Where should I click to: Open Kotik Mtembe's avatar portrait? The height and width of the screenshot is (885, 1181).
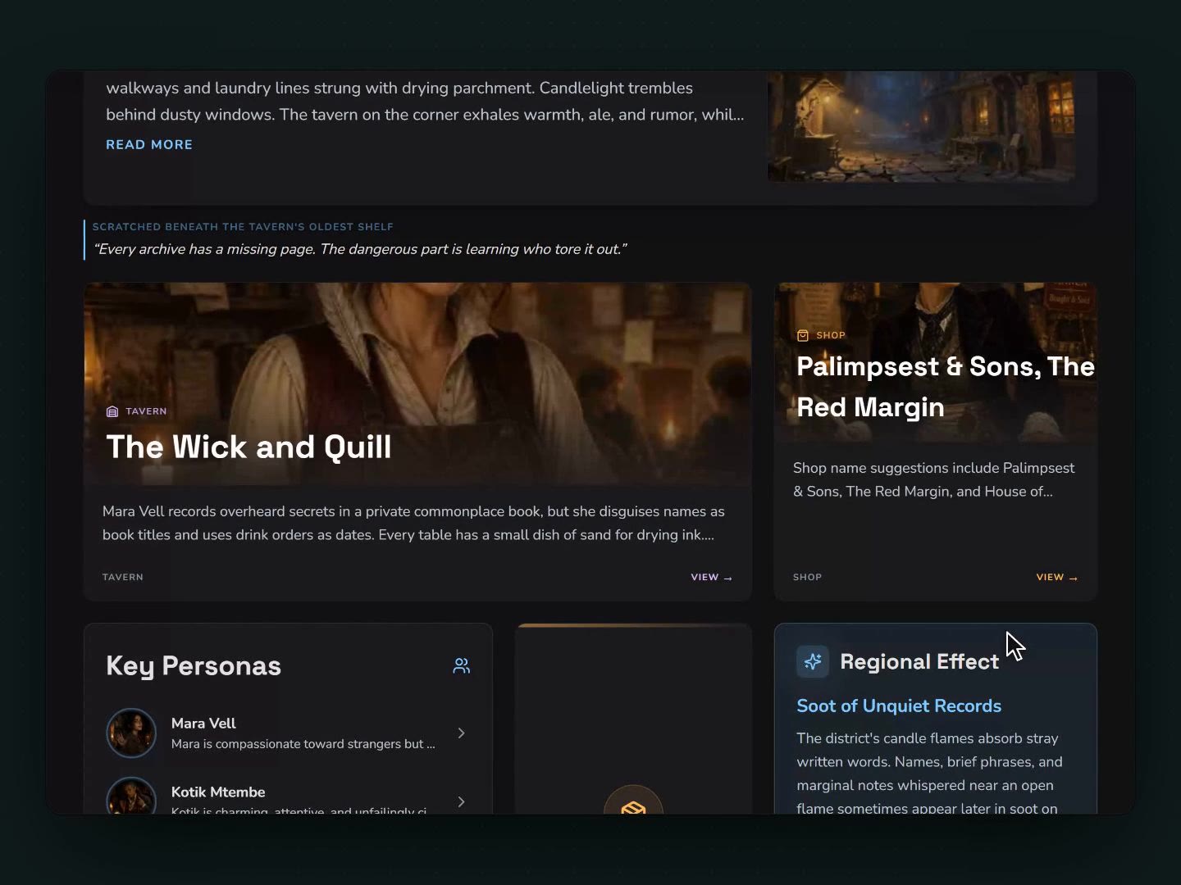click(x=131, y=796)
